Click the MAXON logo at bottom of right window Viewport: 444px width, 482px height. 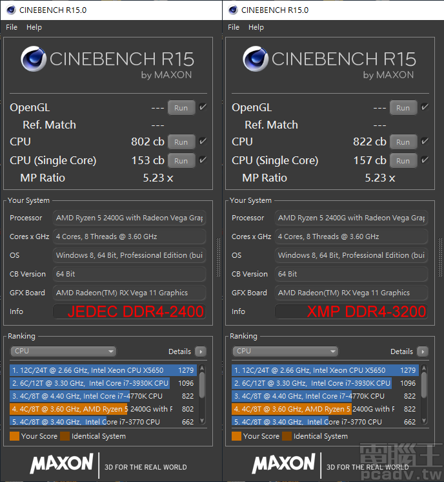coord(283,463)
